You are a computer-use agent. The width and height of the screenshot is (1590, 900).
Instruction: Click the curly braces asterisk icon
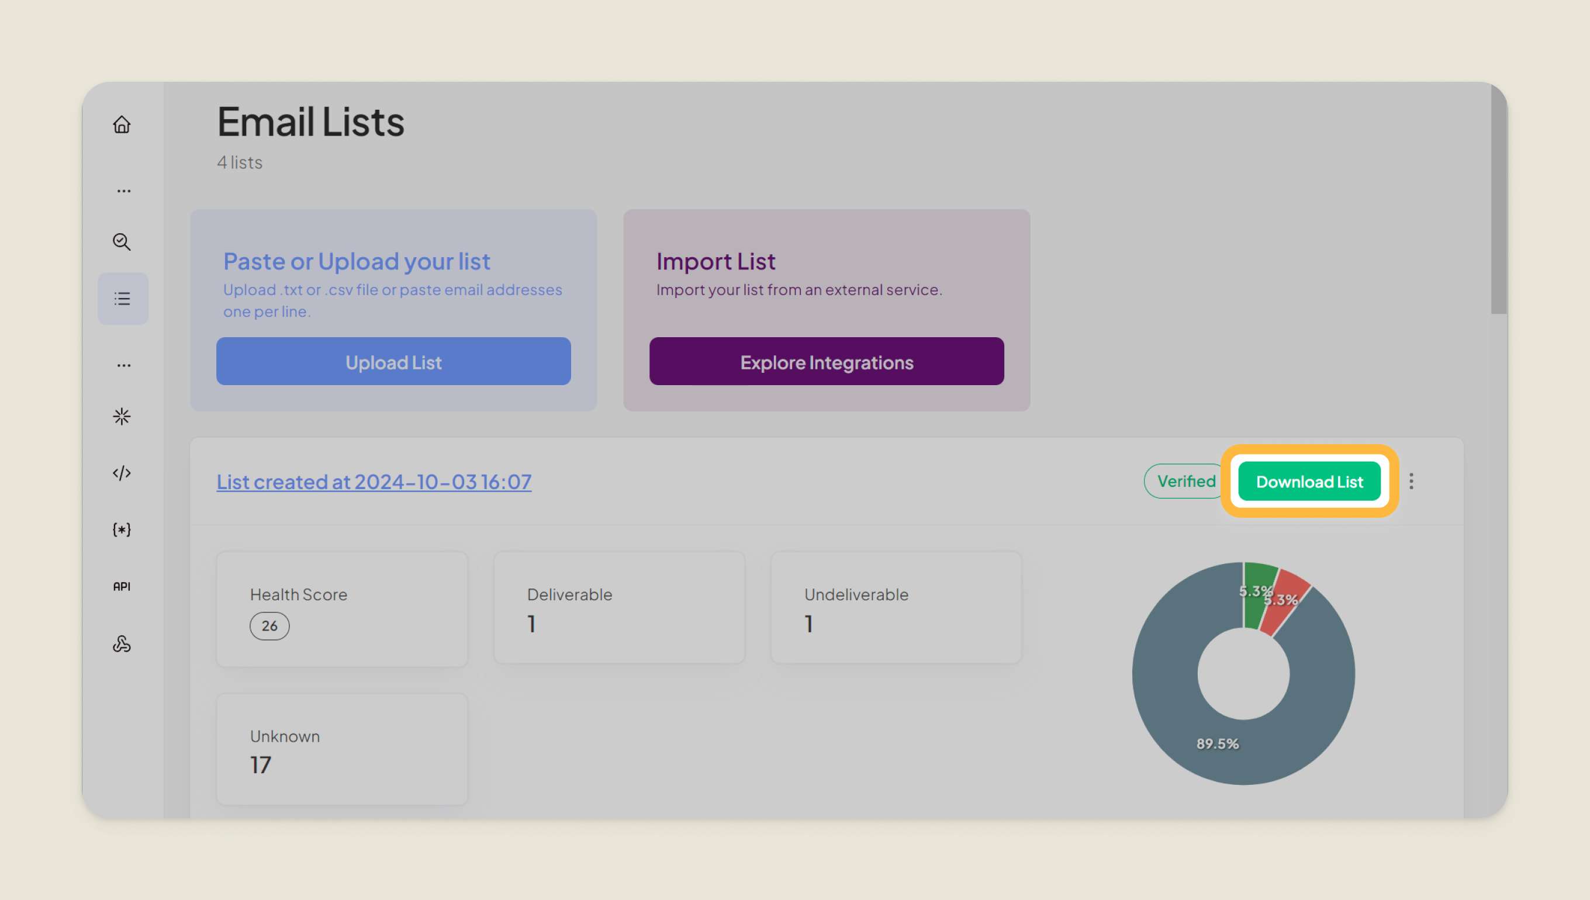tap(122, 529)
